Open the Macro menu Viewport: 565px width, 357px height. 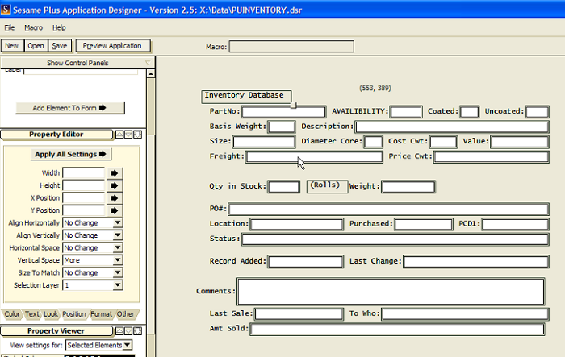coord(34,27)
